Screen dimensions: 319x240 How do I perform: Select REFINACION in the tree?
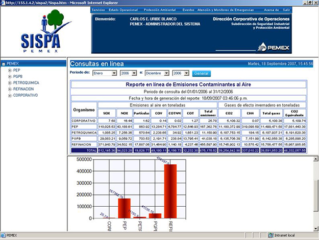[x=23, y=89]
